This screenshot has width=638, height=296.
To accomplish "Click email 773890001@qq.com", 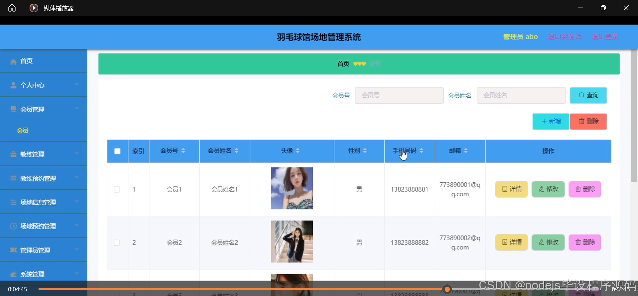I will [x=460, y=189].
